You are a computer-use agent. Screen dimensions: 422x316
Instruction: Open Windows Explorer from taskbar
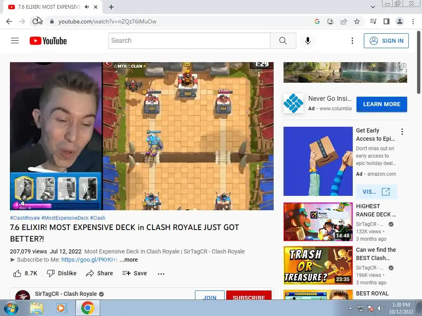[37, 308]
